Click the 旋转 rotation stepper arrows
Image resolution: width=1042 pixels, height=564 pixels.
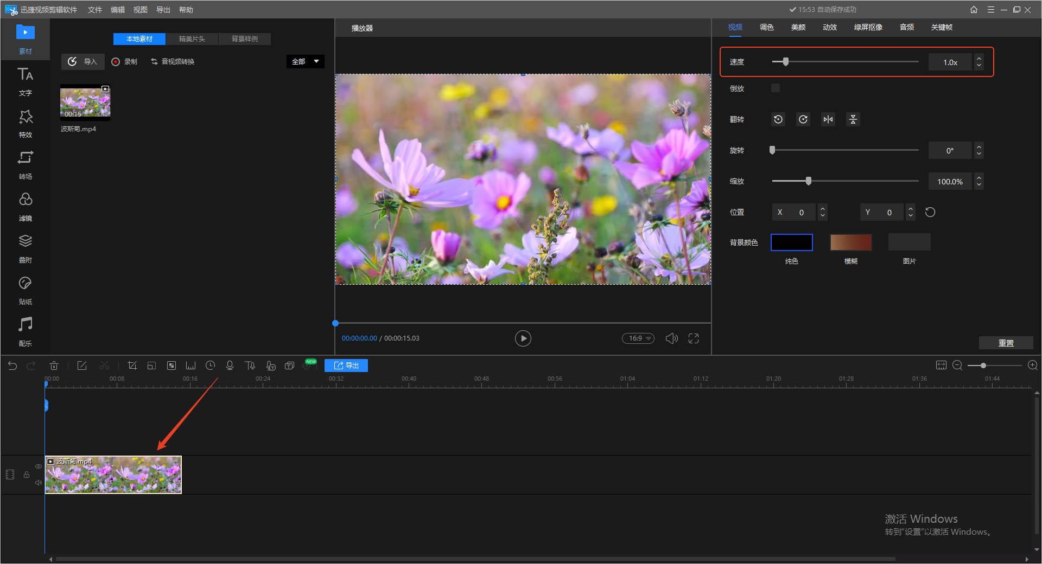[x=979, y=150]
